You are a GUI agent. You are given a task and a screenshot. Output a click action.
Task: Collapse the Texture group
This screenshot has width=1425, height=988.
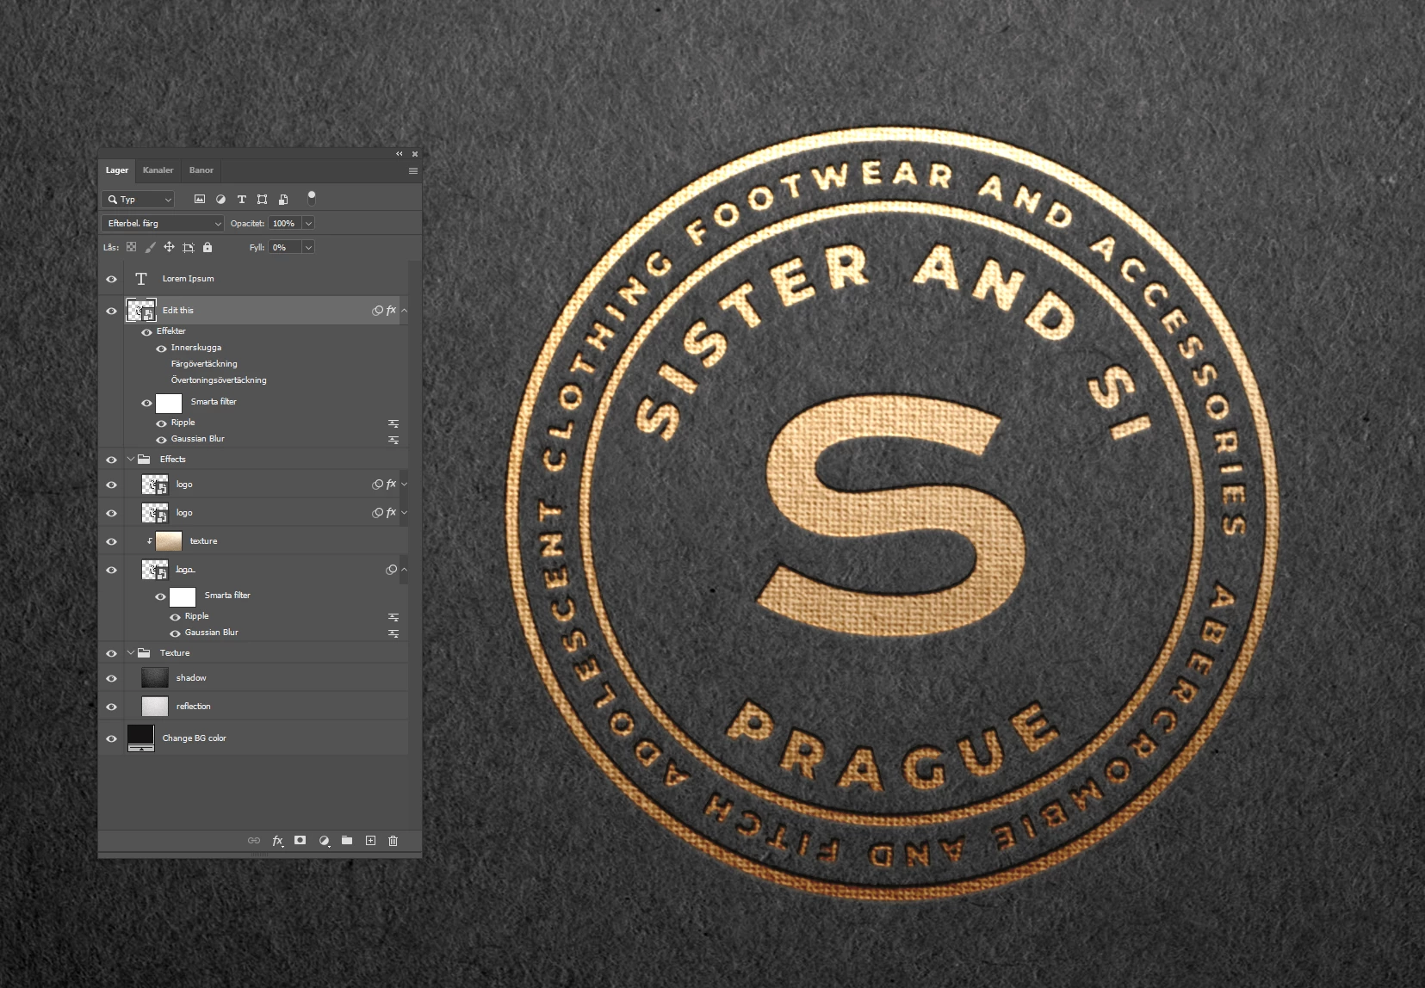point(131,653)
